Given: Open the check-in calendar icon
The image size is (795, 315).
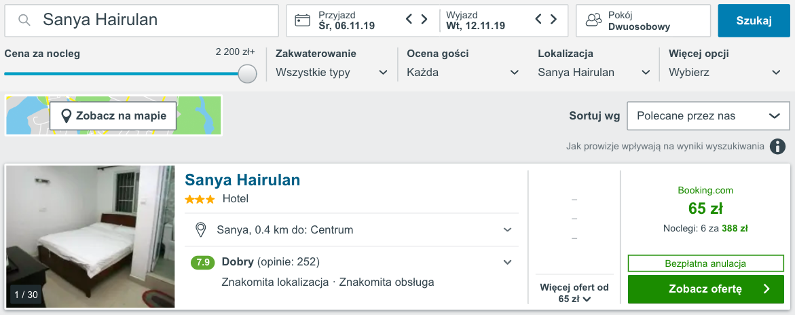Looking at the screenshot, I should (x=303, y=20).
